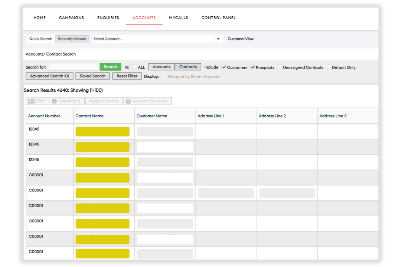Uncheck the Prospects checkbox
Viewport: 401px width, 267px height.
tap(253, 67)
